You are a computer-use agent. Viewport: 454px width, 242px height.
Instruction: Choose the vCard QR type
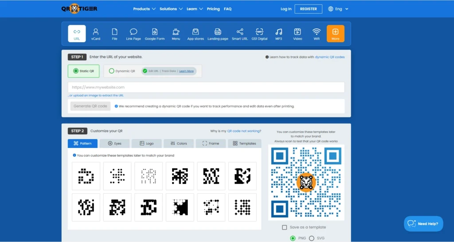(x=96, y=34)
